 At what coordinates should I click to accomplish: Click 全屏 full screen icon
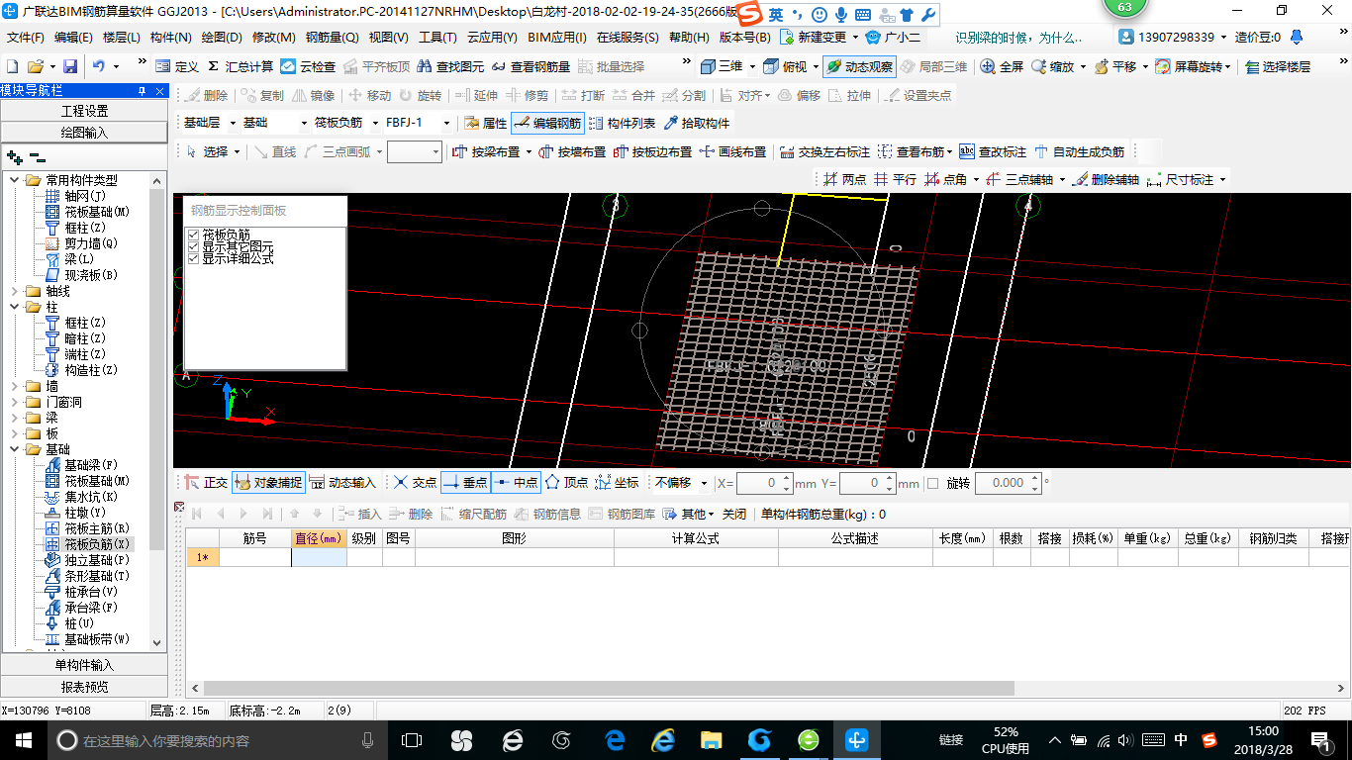point(1002,66)
